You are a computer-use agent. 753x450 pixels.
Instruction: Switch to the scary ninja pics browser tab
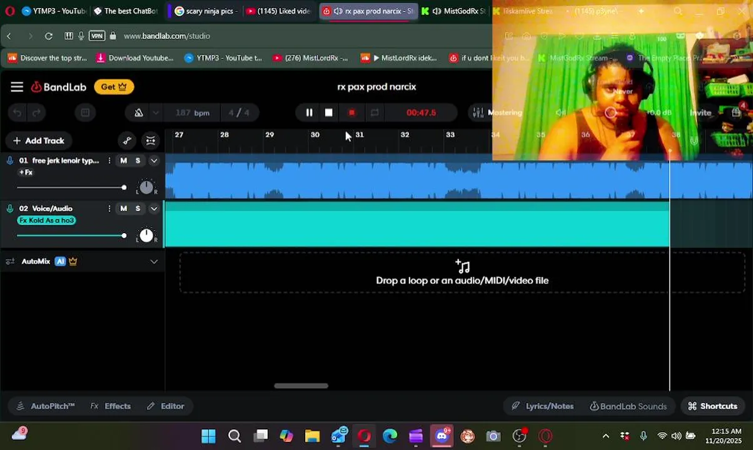pyautogui.click(x=205, y=11)
